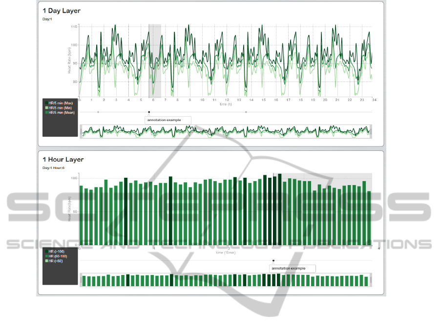Select first gray annotation marker on day timeline
The width and height of the screenshot is (440, 334).
click(98, 112)
